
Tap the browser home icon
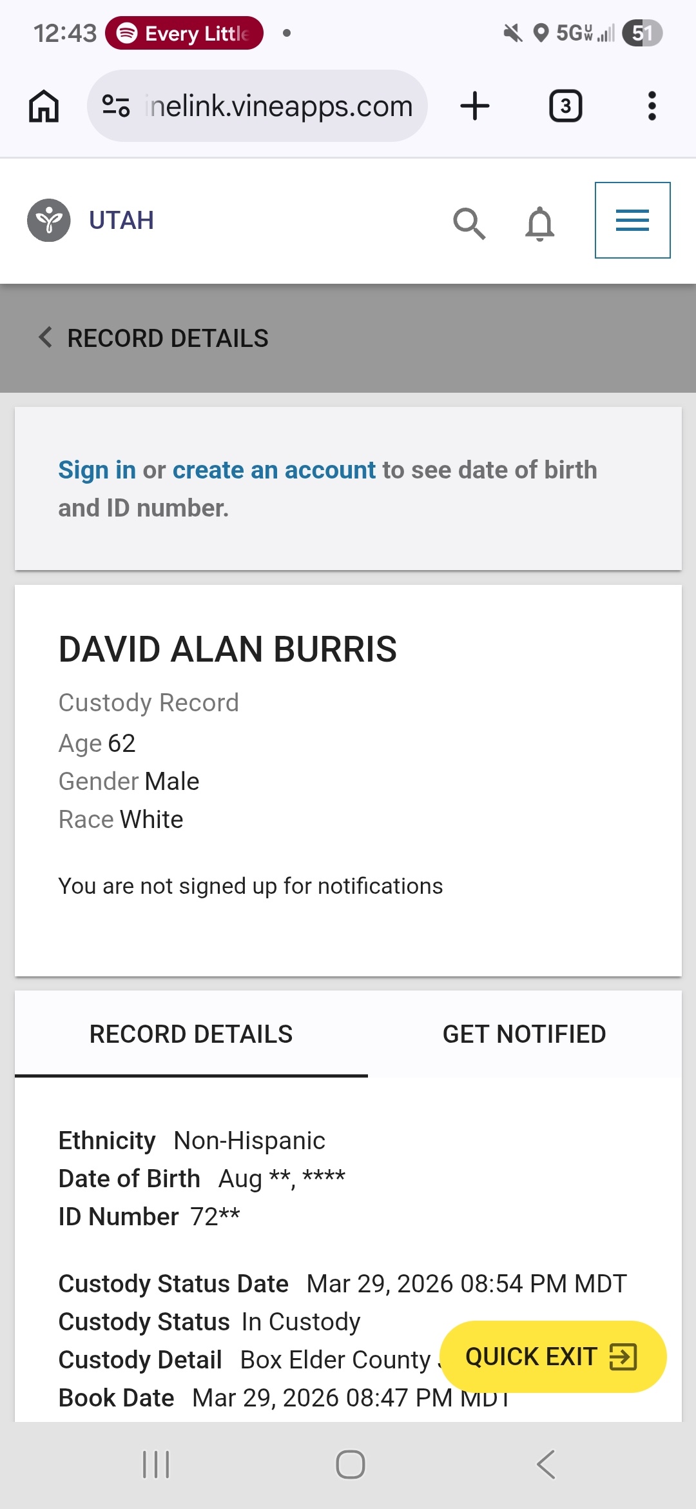coord(44,106)
